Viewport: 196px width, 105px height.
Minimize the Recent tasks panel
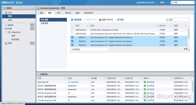pyautogui.click(x=191, y=74)
